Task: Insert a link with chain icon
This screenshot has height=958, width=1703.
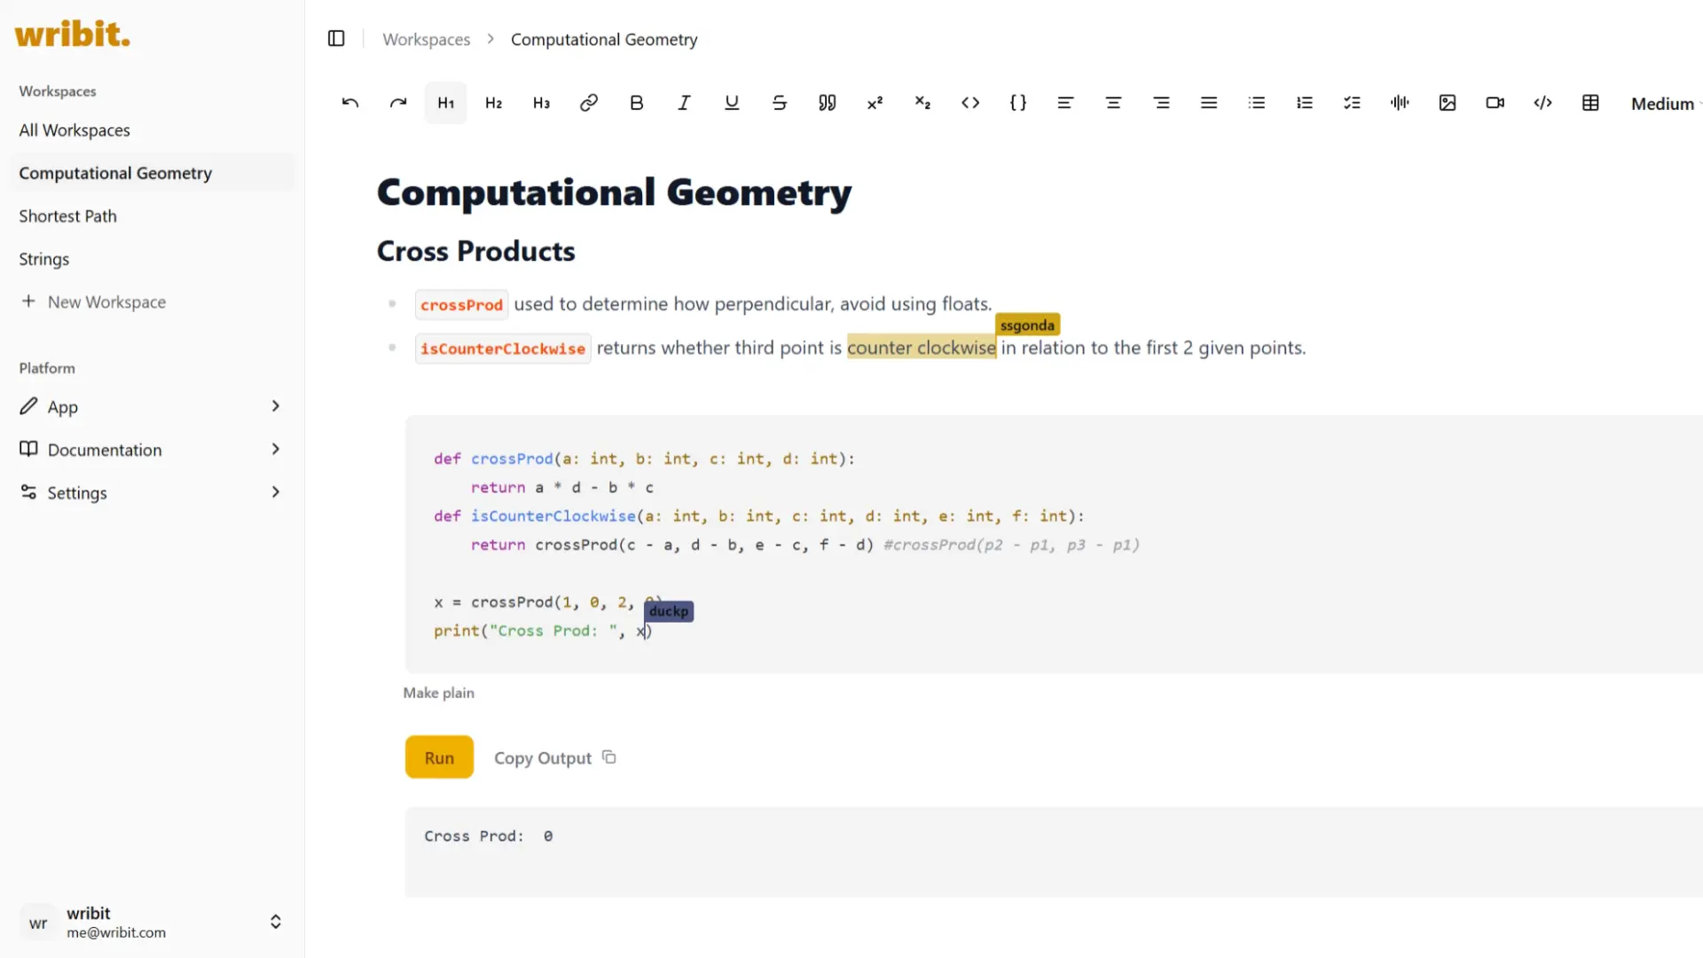Action: click(x=589, y=103)
